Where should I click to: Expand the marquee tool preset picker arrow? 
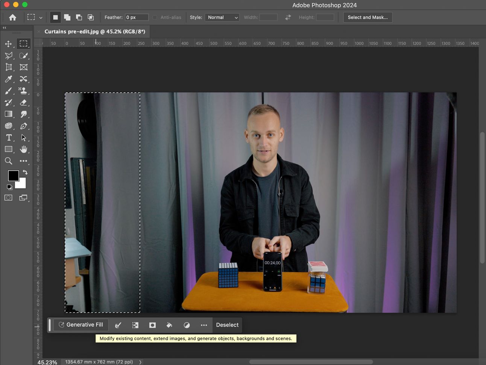click(x=41, y=18)
